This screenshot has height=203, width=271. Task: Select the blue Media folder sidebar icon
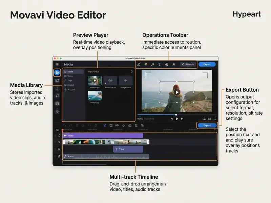point(57,72)
